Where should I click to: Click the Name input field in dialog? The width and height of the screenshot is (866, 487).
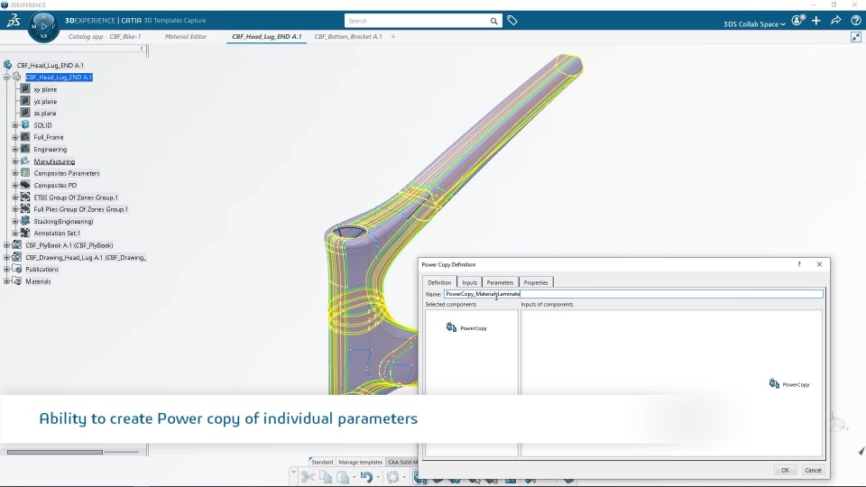coord(633,294)
